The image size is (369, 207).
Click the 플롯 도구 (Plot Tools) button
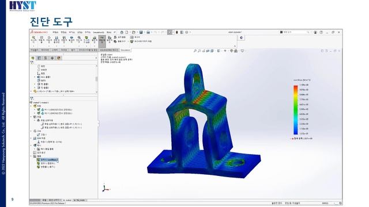120,41
